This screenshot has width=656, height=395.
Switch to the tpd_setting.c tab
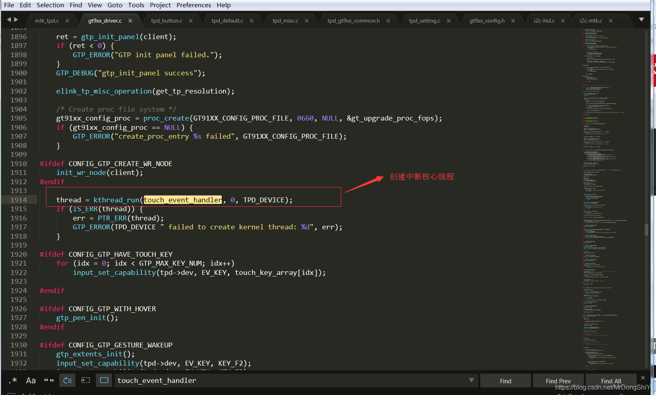click(x=425, y=21)
